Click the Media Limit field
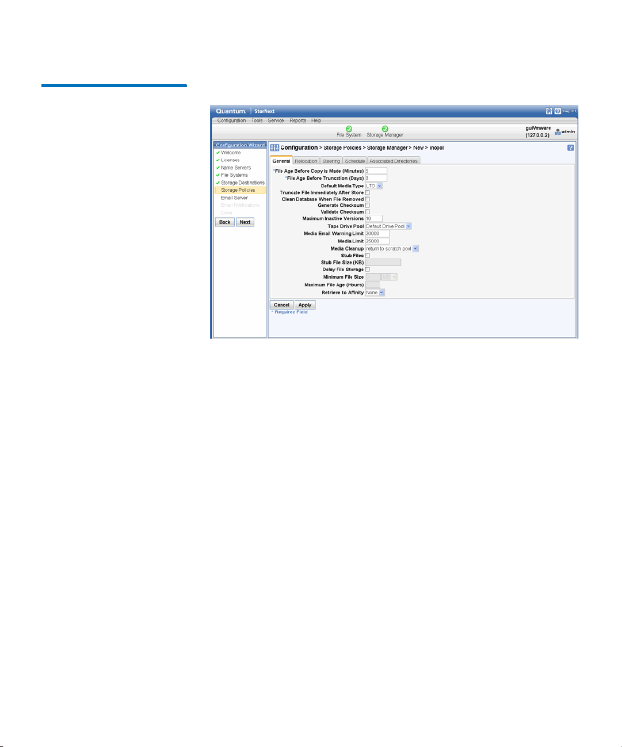This screenshot has width=622, height=747. tap(377, 241)
